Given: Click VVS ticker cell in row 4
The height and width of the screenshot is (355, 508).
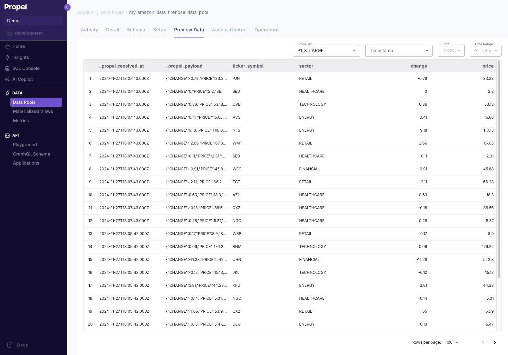Looking at the screenshot, I should click(237, 117).
